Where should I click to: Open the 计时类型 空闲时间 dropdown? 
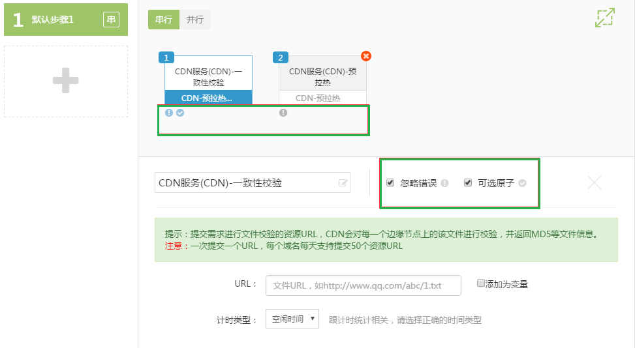[292, 319]
